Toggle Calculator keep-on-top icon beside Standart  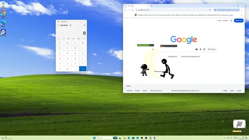coord(70,25)
